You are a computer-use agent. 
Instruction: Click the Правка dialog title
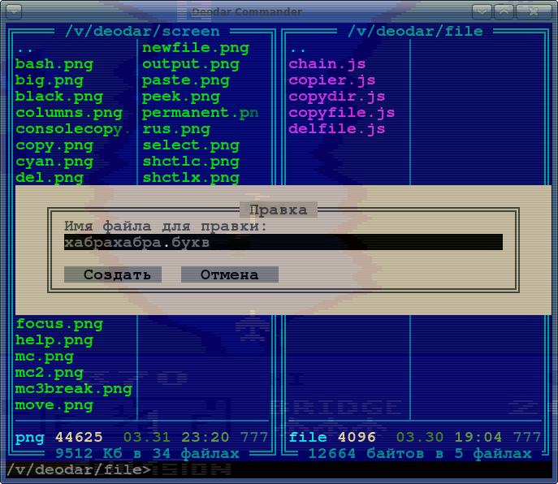tap(279, 210)
